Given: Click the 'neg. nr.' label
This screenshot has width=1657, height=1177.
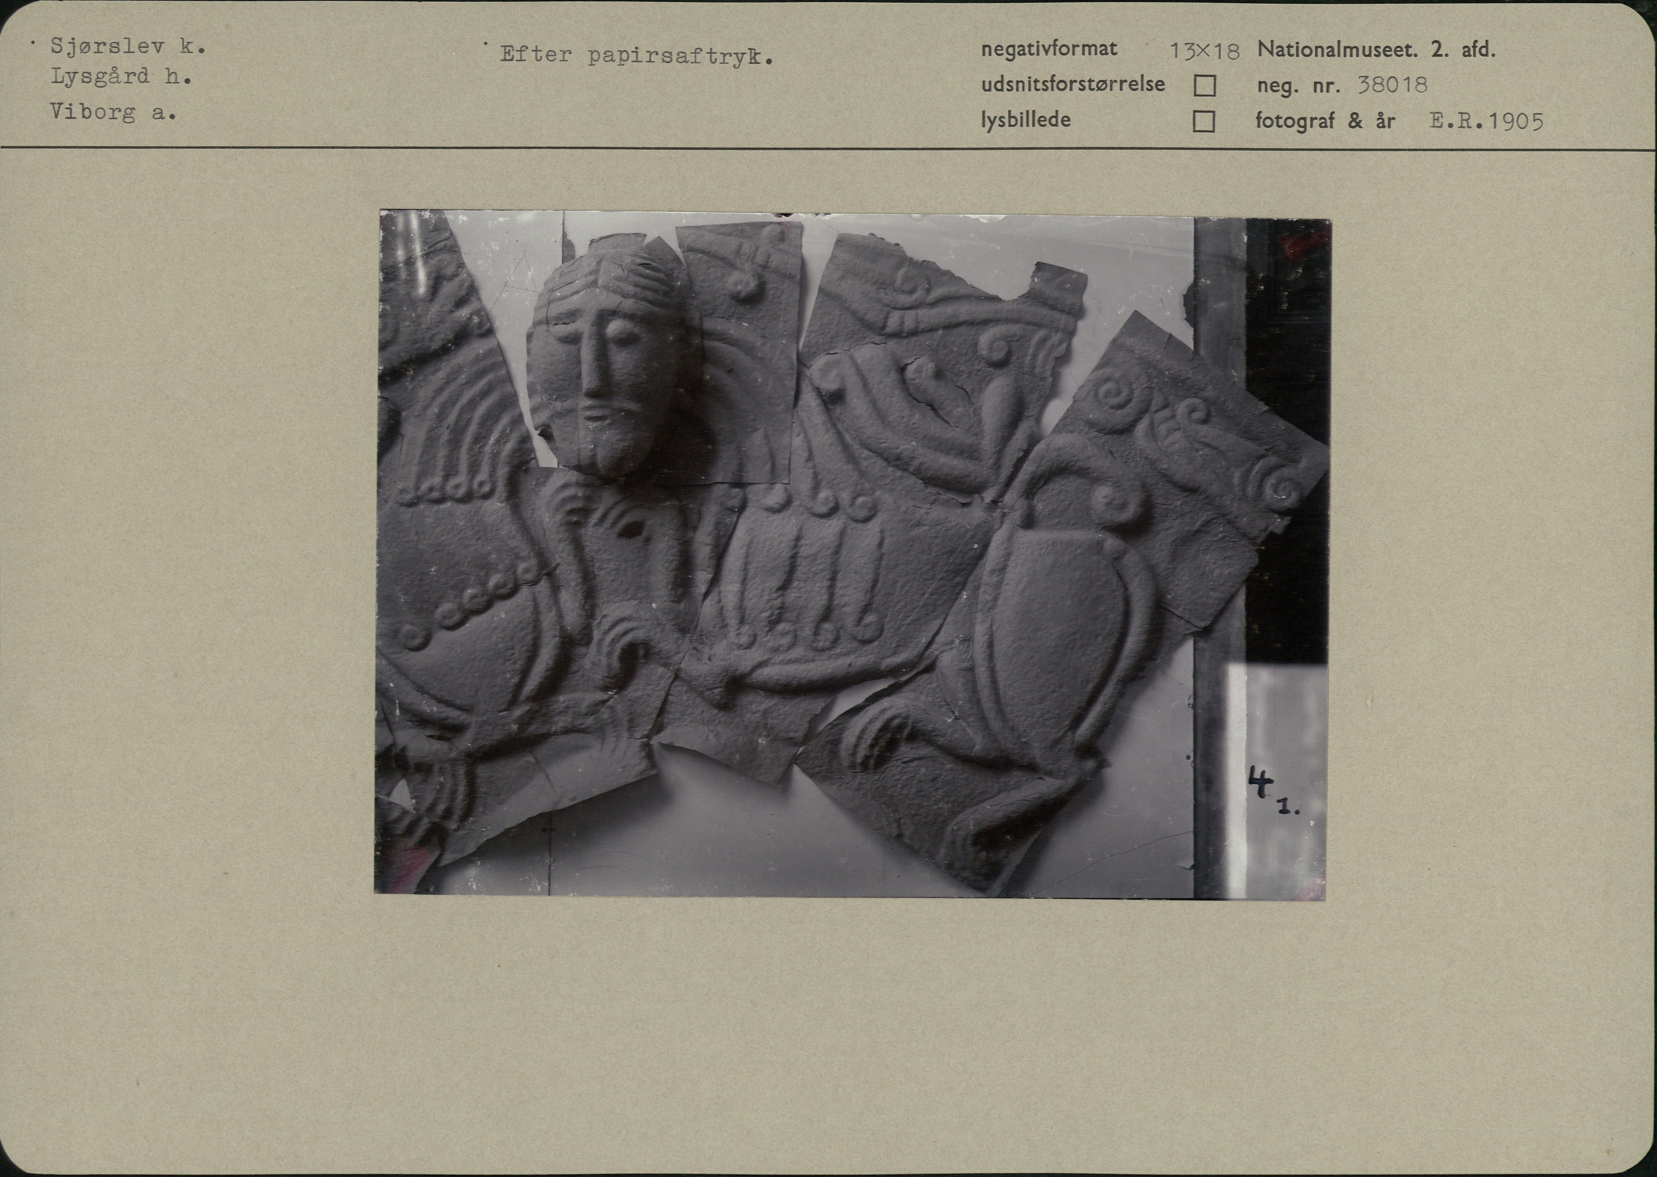Looking at the screenshot, I should point(1298,86).
